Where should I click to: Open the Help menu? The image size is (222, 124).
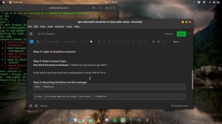pos(77,27)
